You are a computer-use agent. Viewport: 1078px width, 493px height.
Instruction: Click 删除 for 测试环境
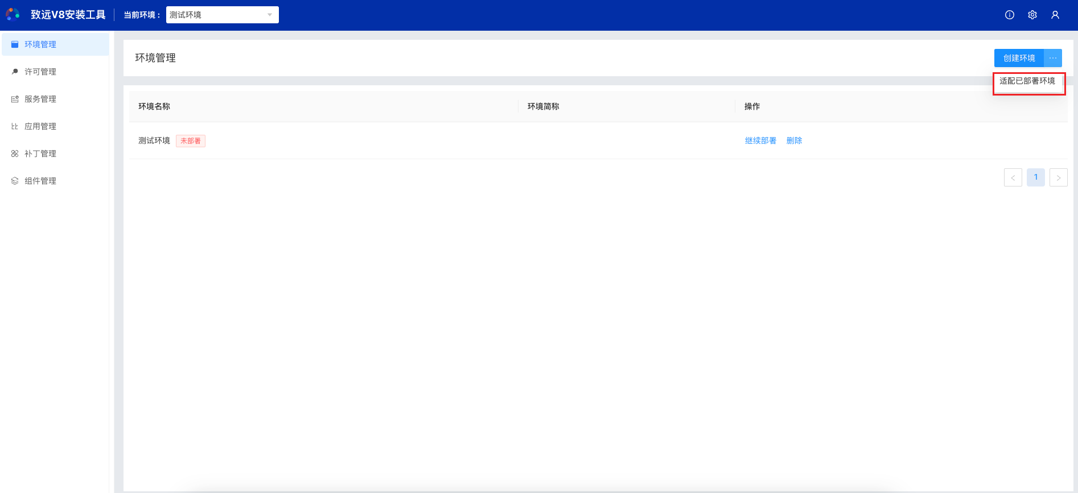pos(794,140)
